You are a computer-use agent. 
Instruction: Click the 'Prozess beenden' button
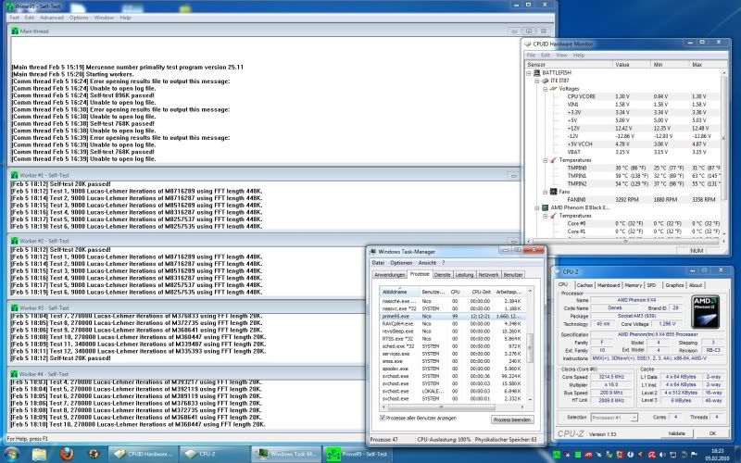(512, 419)
